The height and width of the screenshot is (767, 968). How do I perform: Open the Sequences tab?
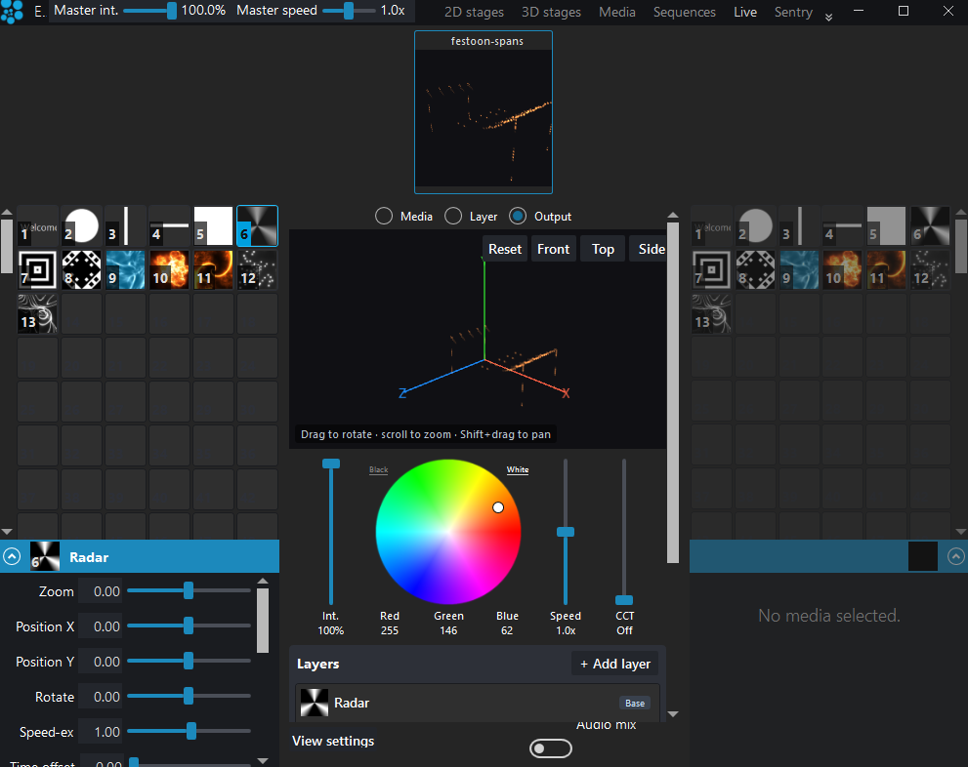coord(684,12)
